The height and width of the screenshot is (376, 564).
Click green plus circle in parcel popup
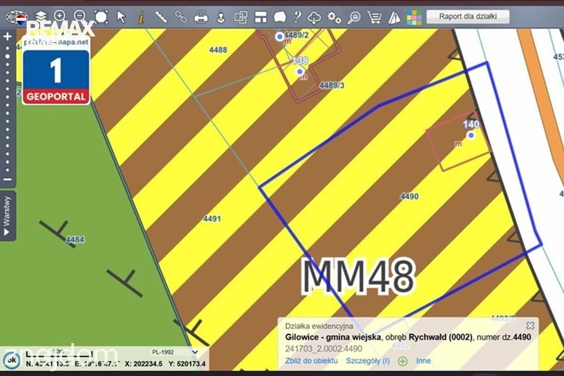click(x=402, y=361)
